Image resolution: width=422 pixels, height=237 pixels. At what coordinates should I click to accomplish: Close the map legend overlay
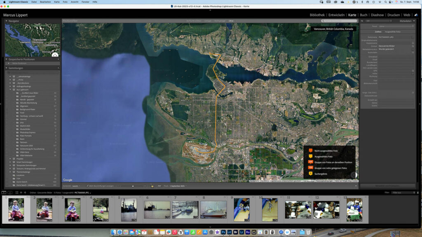click(x=353, y=148)
